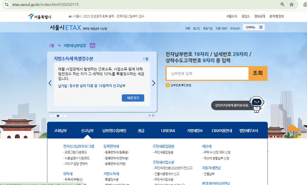Select the third carousel dot
The height and width of the screenshot is (185, 307).
[58, 116]
